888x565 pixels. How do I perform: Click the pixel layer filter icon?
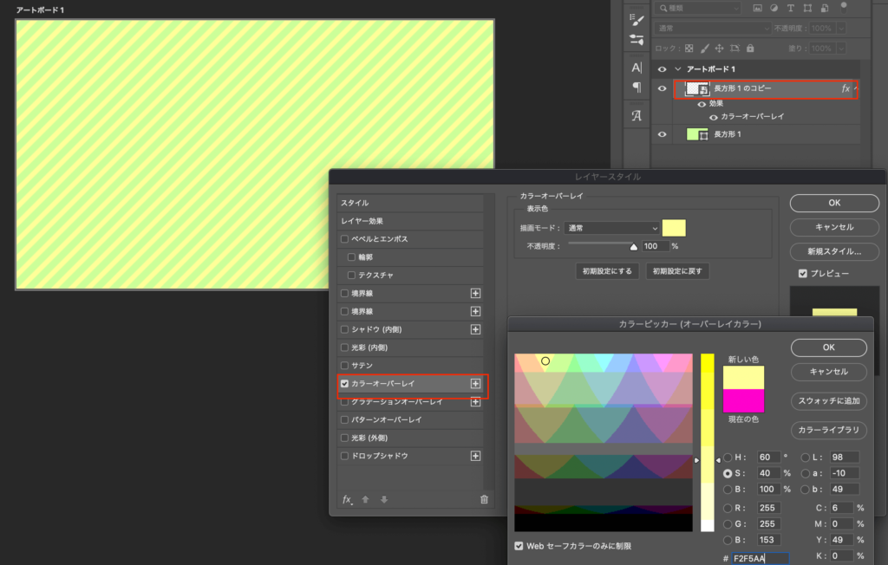click(757, 8)
